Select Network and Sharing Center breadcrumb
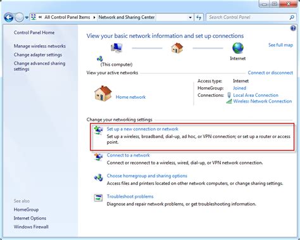The image size is (300, 240). tap(127, 17)
